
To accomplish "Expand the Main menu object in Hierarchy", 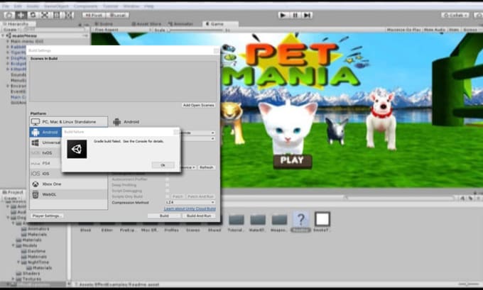I will pos(8,41).
